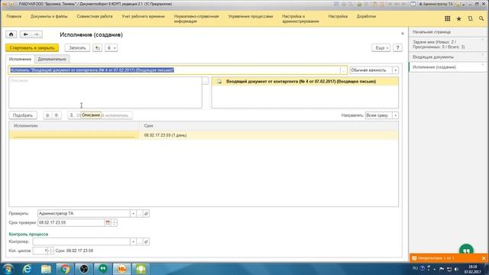Click Стартовать и закрыть button
This screenshot has width=489, height=275.
click(32, 47)
